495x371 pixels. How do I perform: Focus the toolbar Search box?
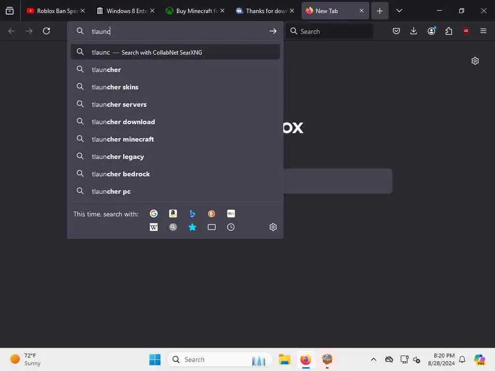[x=329, y=31]
